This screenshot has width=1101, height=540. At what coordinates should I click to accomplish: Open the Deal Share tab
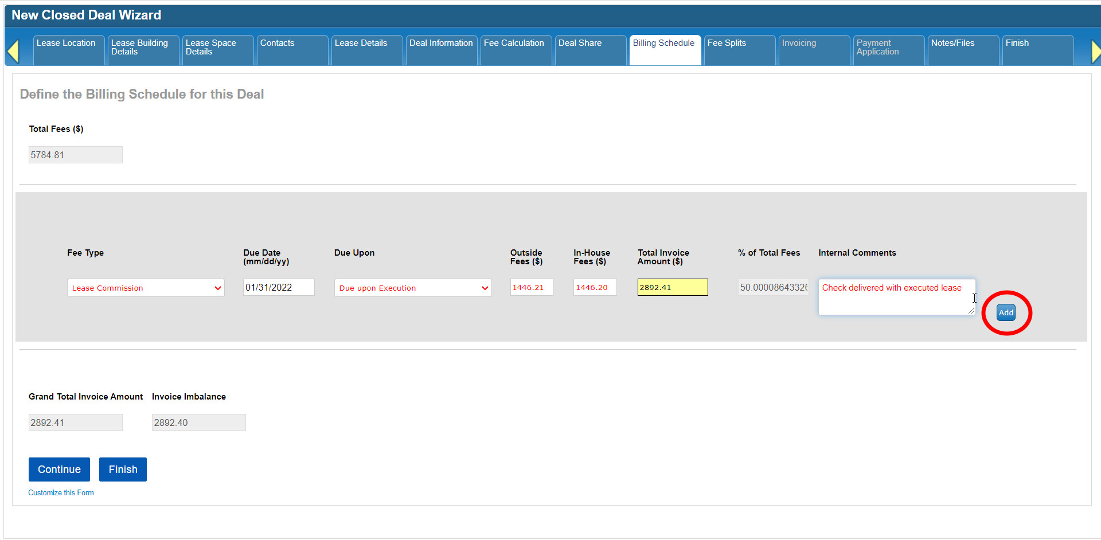(589, 50)
